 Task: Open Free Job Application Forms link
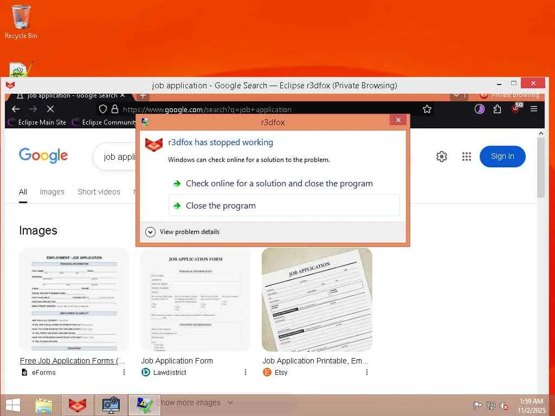tap(73, 361)
